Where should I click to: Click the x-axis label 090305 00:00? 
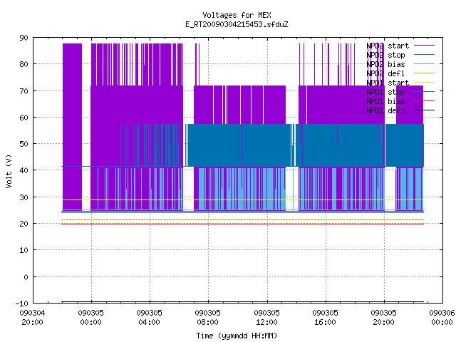[x=91, y=318]
